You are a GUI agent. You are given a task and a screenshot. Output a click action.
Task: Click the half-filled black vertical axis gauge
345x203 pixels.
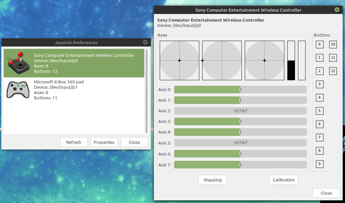[291, 60]
